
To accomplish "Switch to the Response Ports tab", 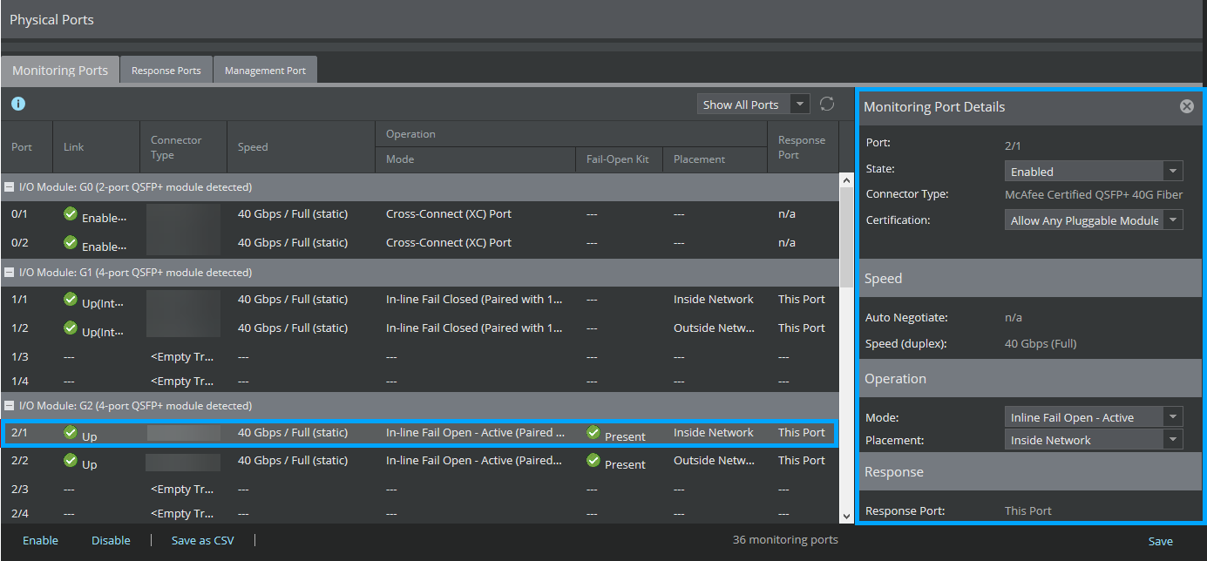I will click(166, 71).
